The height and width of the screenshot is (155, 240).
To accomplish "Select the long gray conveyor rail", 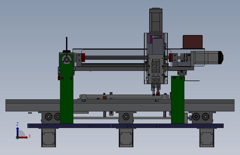I will [x=120, y=105].
